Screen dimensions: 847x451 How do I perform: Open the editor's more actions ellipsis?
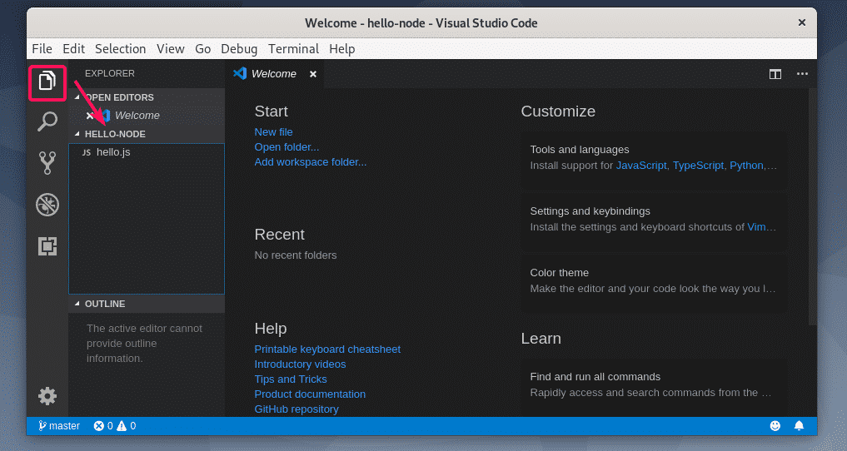[x=802, y=74]
